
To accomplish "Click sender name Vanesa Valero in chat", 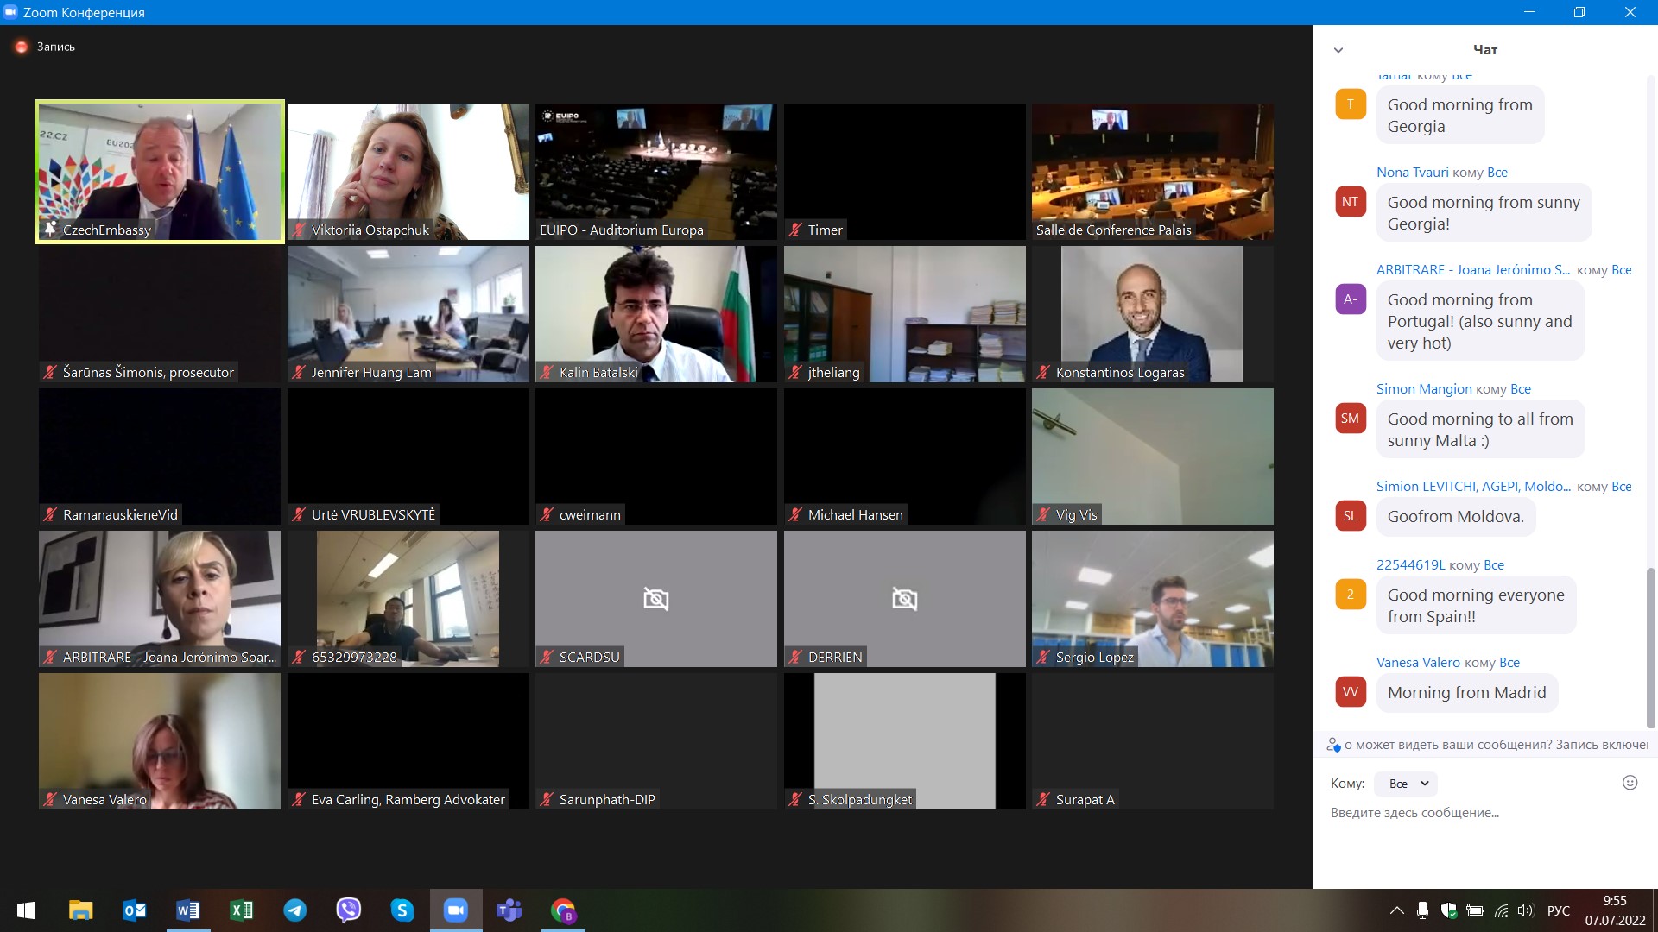I will tap(1417, 663).
